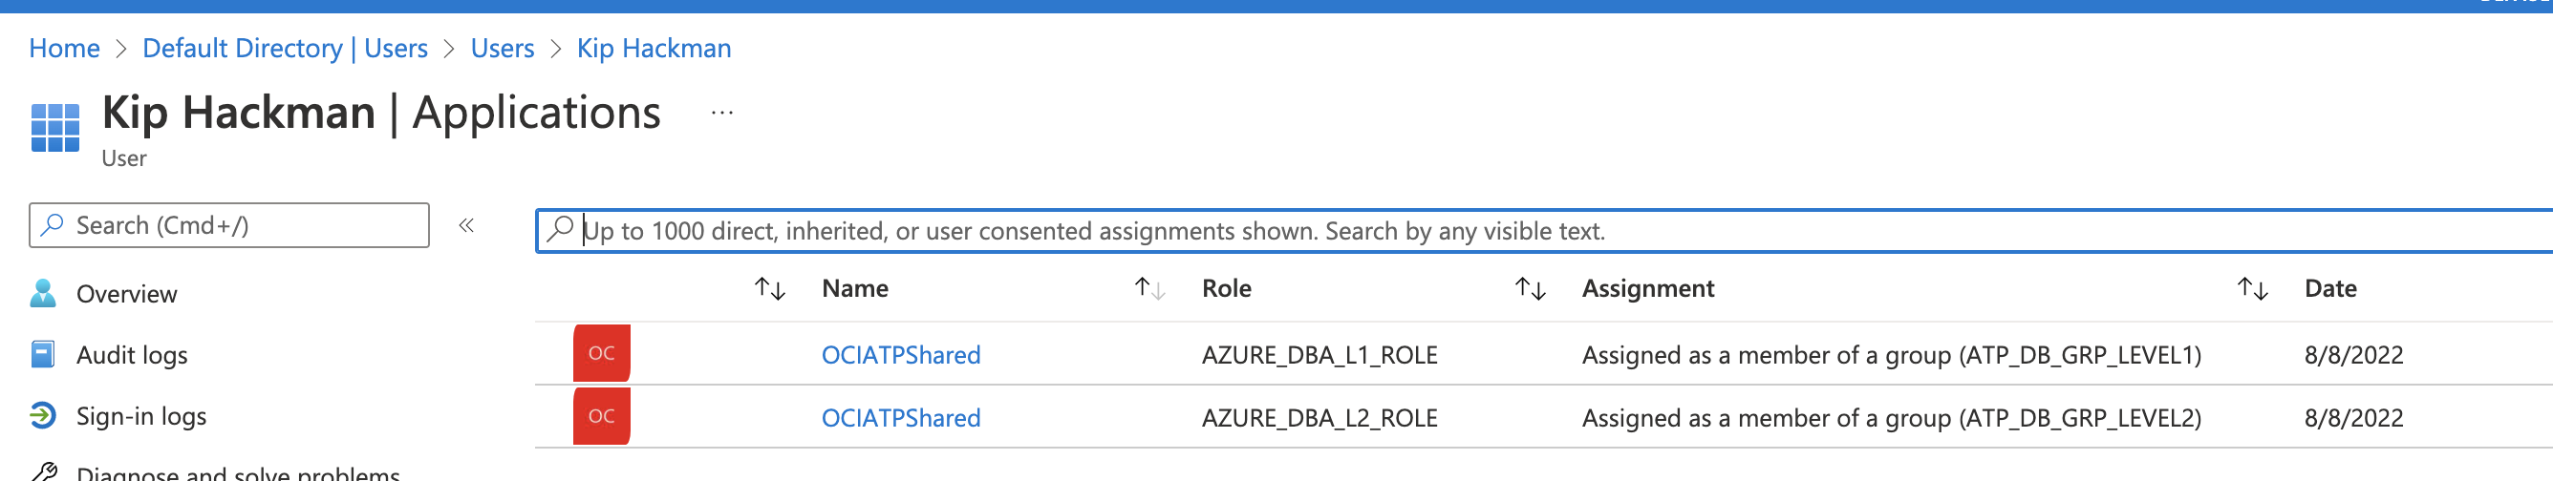Click the Applications grid icon beside title
Viewport: 2553px width, 481px height.
(x=54, y=128)
